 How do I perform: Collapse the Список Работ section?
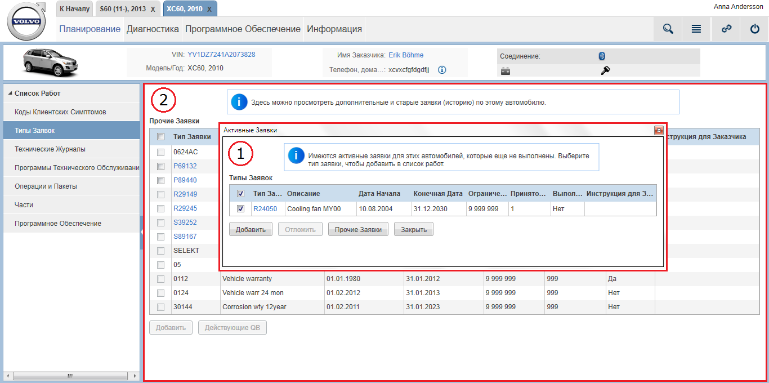[11, 93]
